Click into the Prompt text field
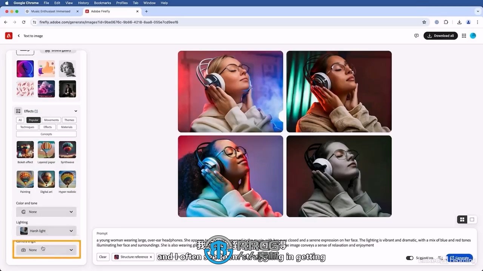The height and width of the screenshot is (271, 483). [x=285, y=242]
